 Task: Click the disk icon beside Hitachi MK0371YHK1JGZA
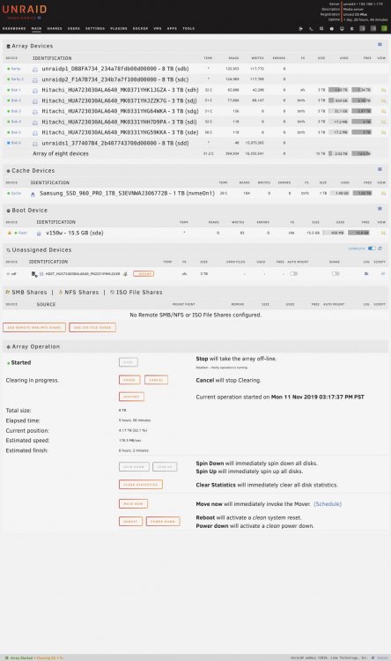[x=35, y=90]
